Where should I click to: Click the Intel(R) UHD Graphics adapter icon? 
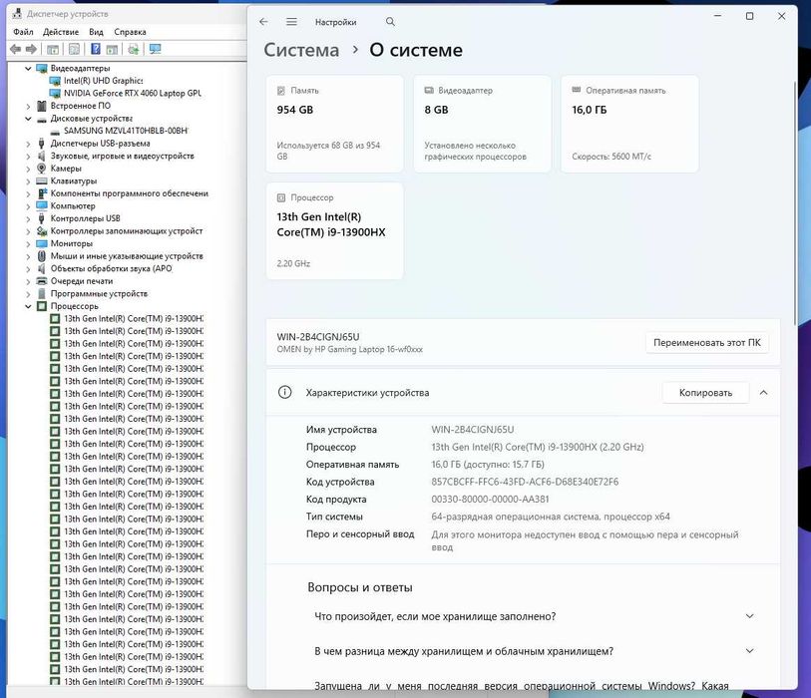[55, 81]
